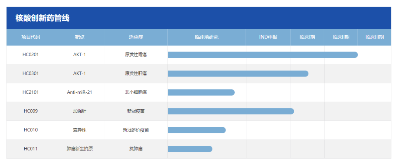The image size is (398, 163).
Task: Select the 临床I期 column header
Action: coord(307,37)
